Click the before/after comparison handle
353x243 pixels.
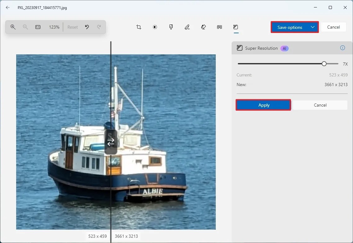[111, 142]
